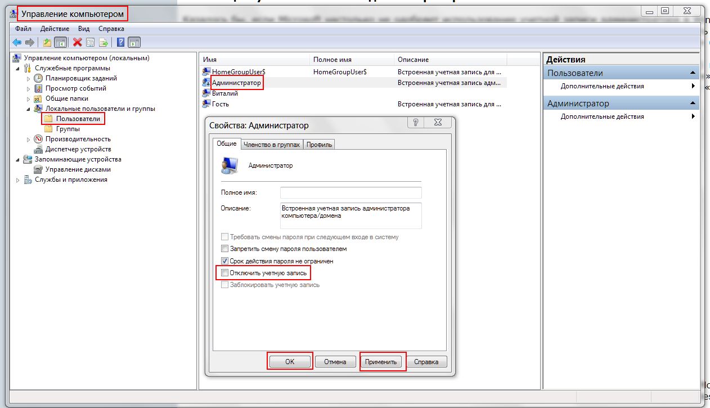This screenshot has width=710, height=408.
Task: Switch to the Профиль tab
Action: click(x=320, y=145)
